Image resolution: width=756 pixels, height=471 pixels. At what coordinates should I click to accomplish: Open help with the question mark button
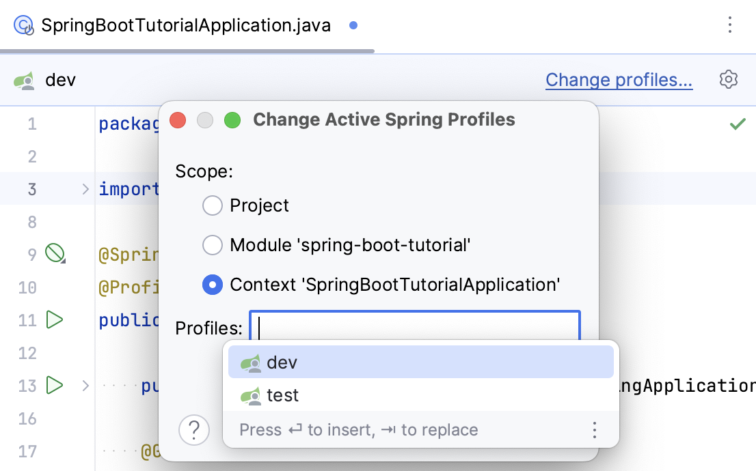click(x=194, y=430)
